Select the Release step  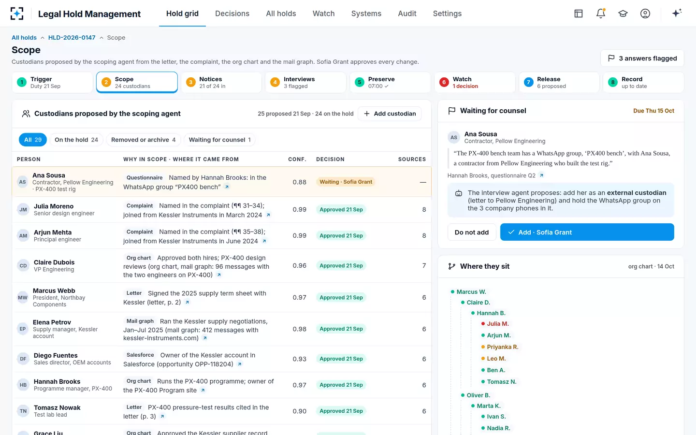tap(559, 82)
